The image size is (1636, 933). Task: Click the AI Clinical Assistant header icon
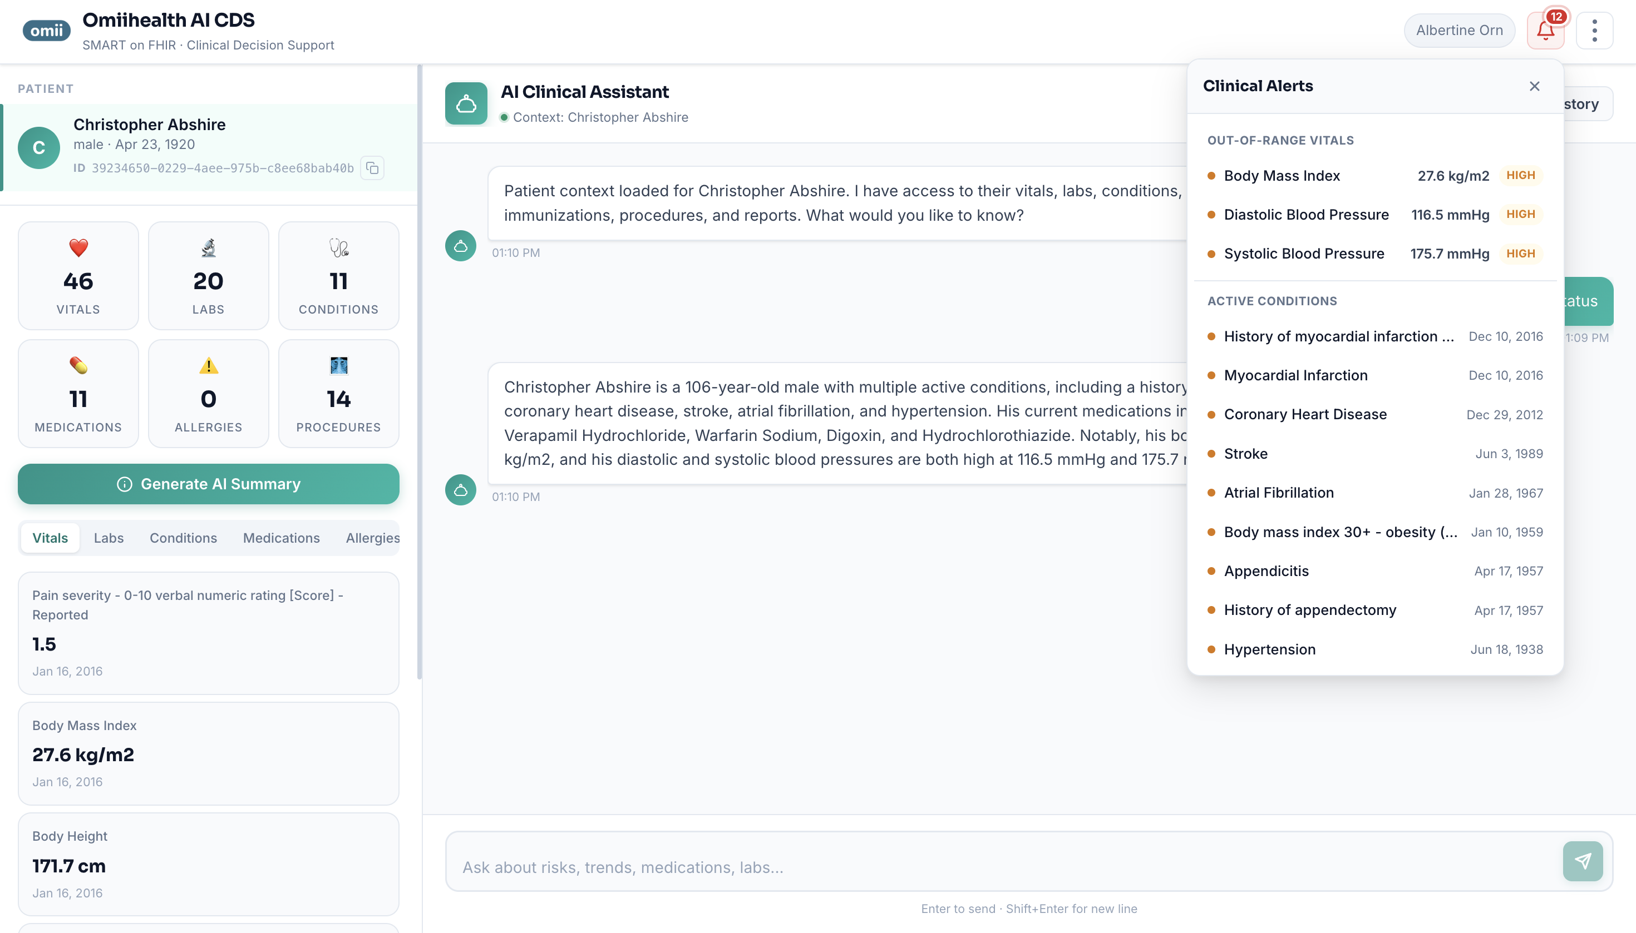tap(466, 103)
